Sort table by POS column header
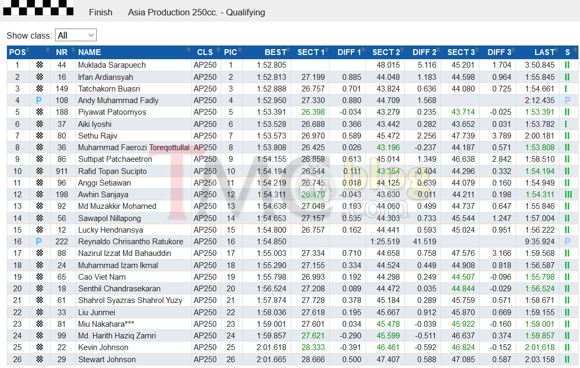Image resolution: width=580 pixels, height=368 pixels. click(x=18, y=52)
